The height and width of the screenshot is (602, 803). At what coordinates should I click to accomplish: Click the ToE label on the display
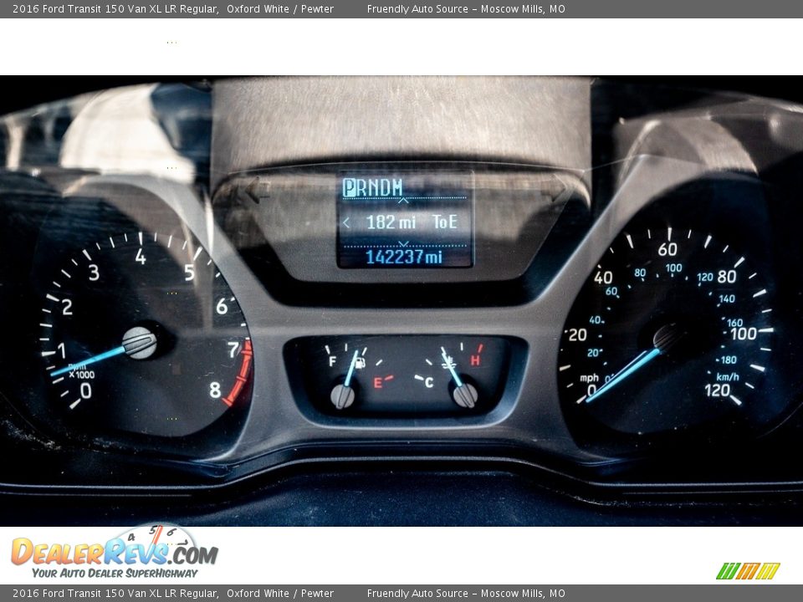click(x=444, y=222)
